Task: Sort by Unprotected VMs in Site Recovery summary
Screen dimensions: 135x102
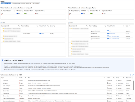Action: click(44, 11)
